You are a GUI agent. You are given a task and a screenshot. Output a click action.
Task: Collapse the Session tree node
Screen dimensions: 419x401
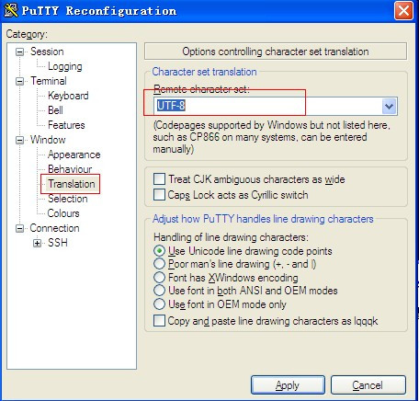19,52
